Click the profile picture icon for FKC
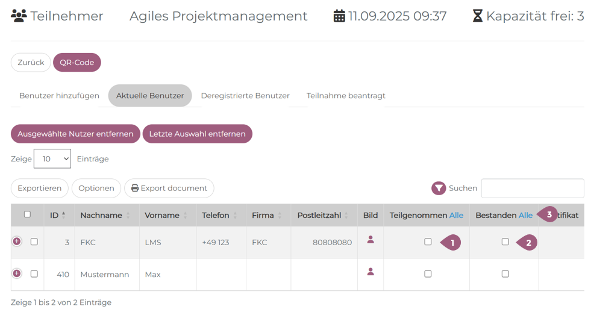591x312 pixels. click(371, 240)
